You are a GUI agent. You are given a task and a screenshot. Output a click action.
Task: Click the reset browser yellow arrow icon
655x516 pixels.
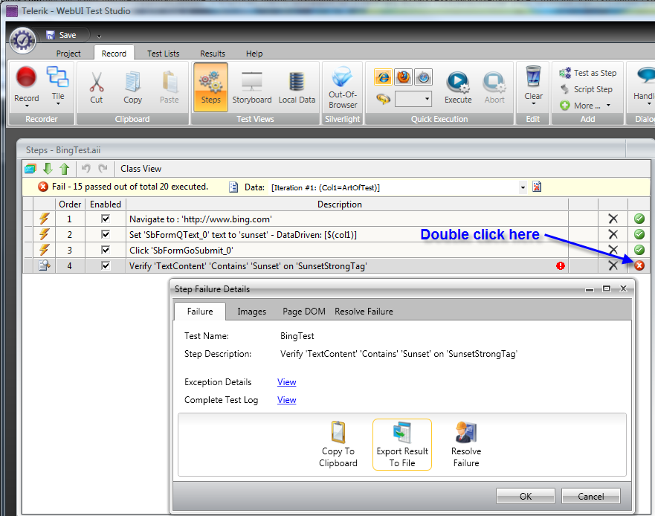[383, 99]
